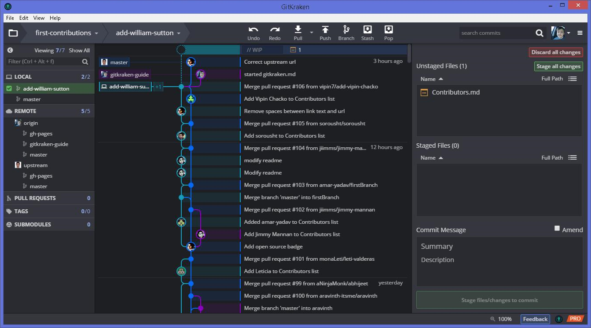The image size is (591, 328).
Task: Click the commit Summary field
Action: (x=499, y=247)
